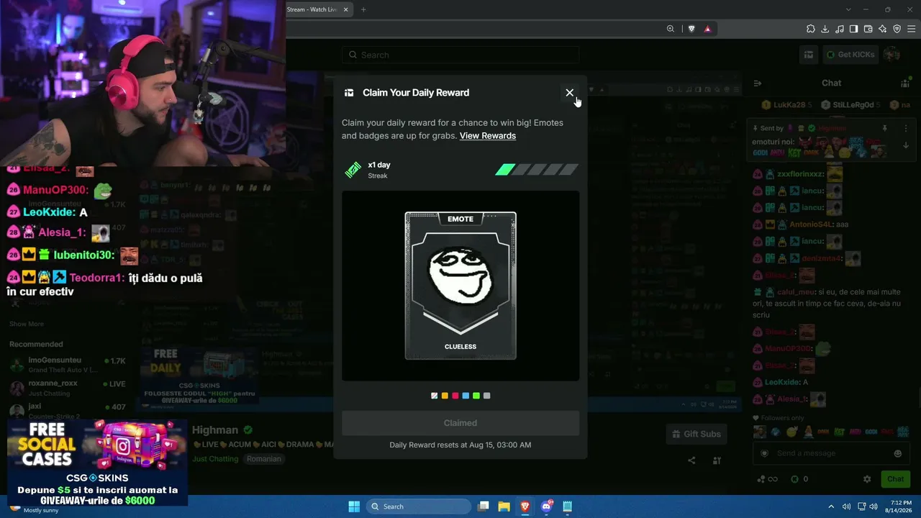
Task: Click the Kick search field
Action: coord(460,55)
